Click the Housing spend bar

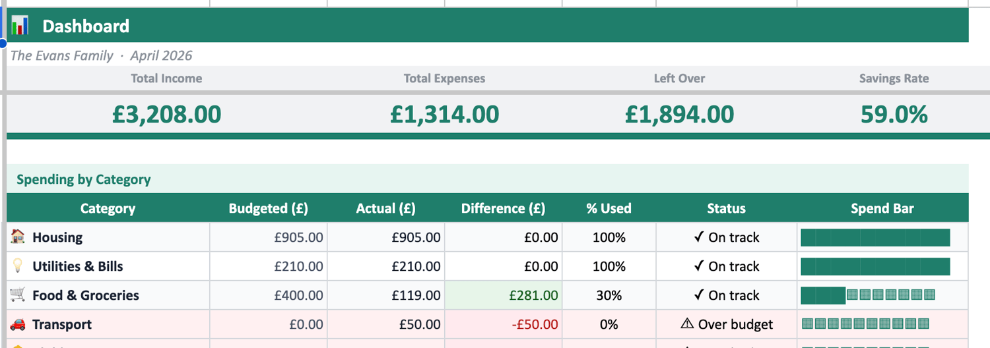(875, 237)
